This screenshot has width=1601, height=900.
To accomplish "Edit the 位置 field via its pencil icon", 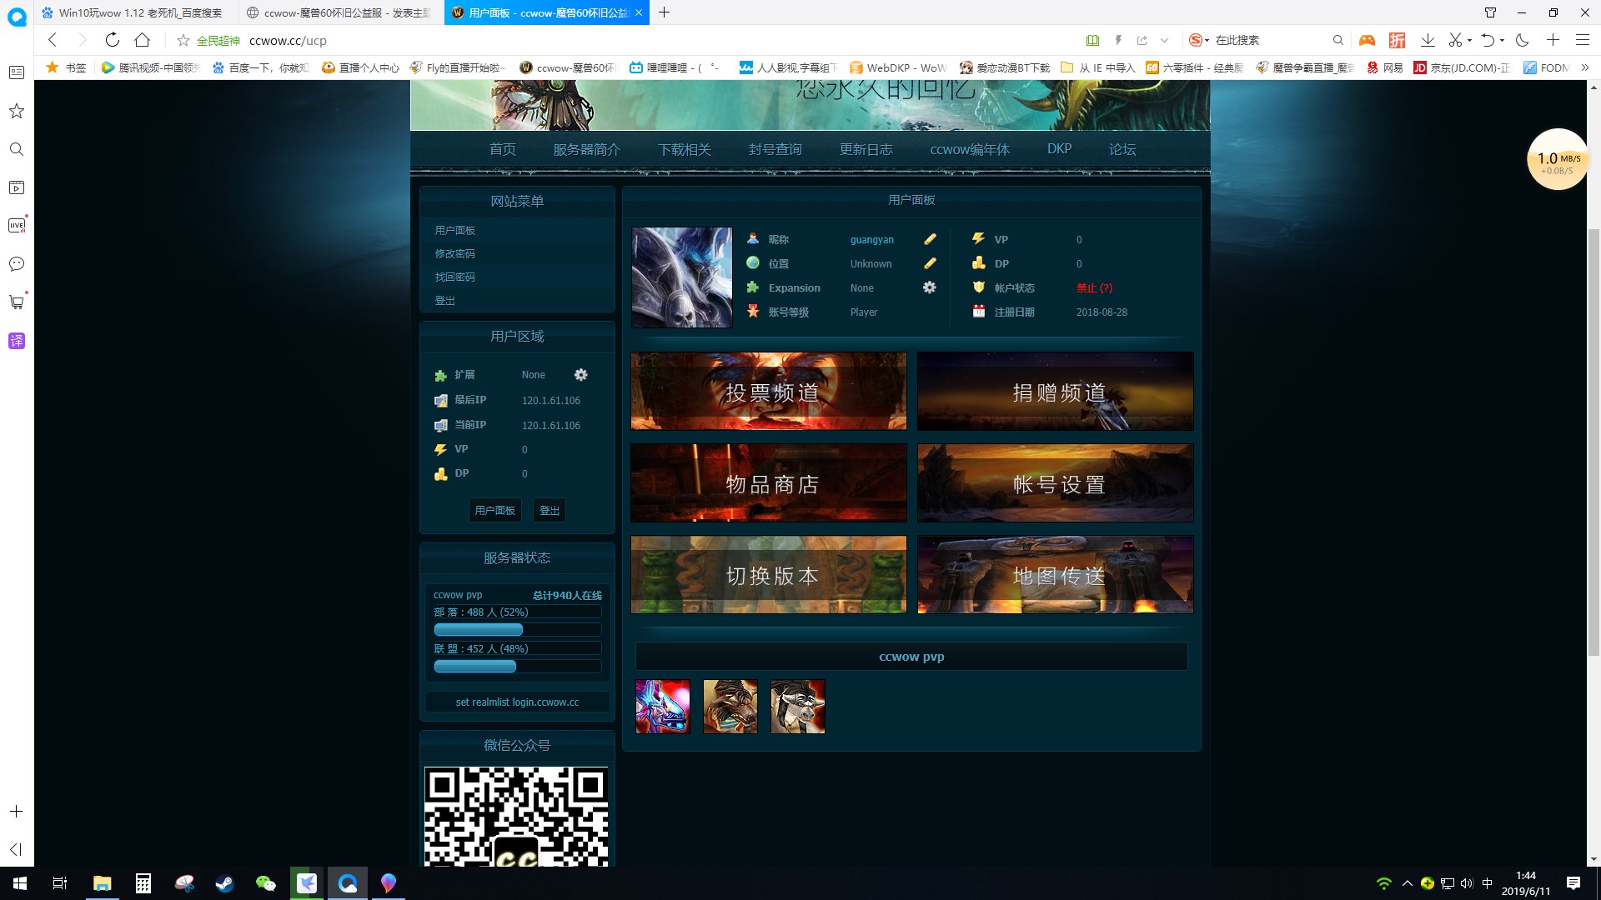I will coord(930,263).
